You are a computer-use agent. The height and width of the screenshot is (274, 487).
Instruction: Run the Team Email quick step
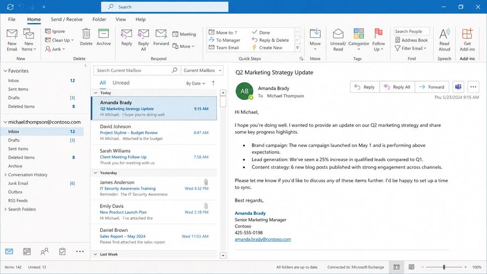click(224, 48)
